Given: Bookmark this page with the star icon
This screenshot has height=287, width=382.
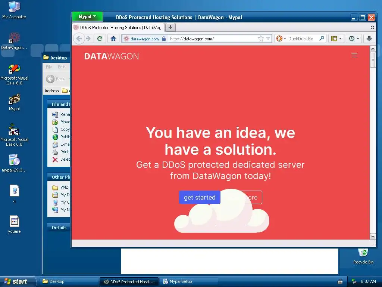Looking at the screenshot, I should click(x=261, y=38).
